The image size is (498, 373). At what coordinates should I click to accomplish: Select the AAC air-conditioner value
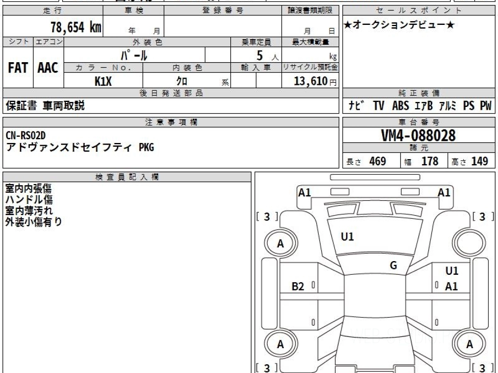click(48, 68)
